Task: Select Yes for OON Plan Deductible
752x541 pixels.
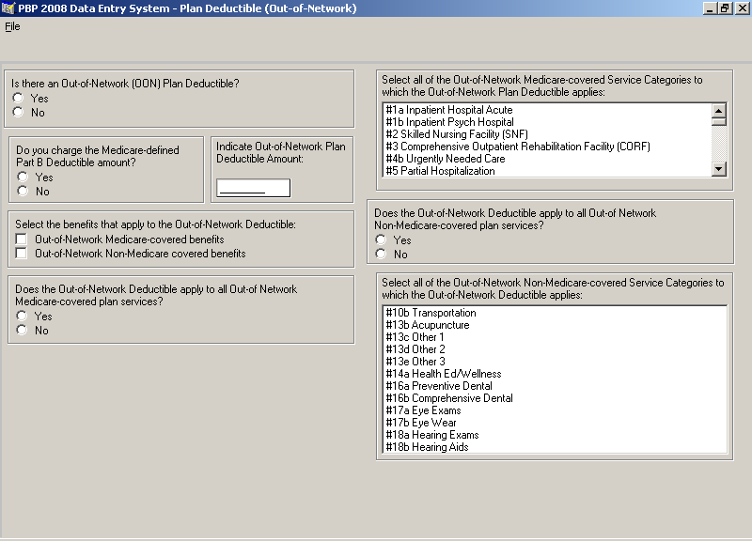Action: (18, 98)
